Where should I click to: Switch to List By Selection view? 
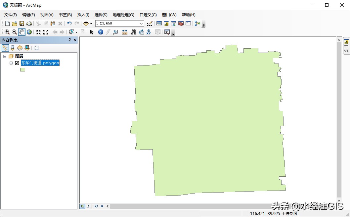[x=27, y=48]
